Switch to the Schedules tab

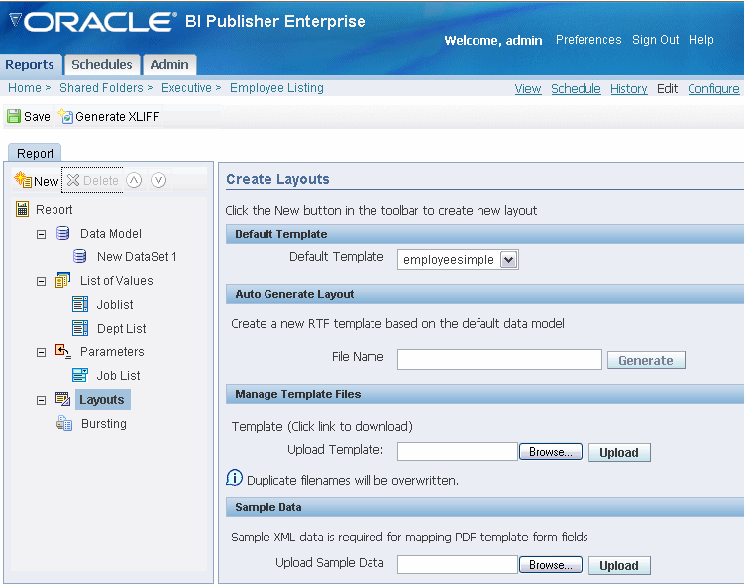[102, 65]
